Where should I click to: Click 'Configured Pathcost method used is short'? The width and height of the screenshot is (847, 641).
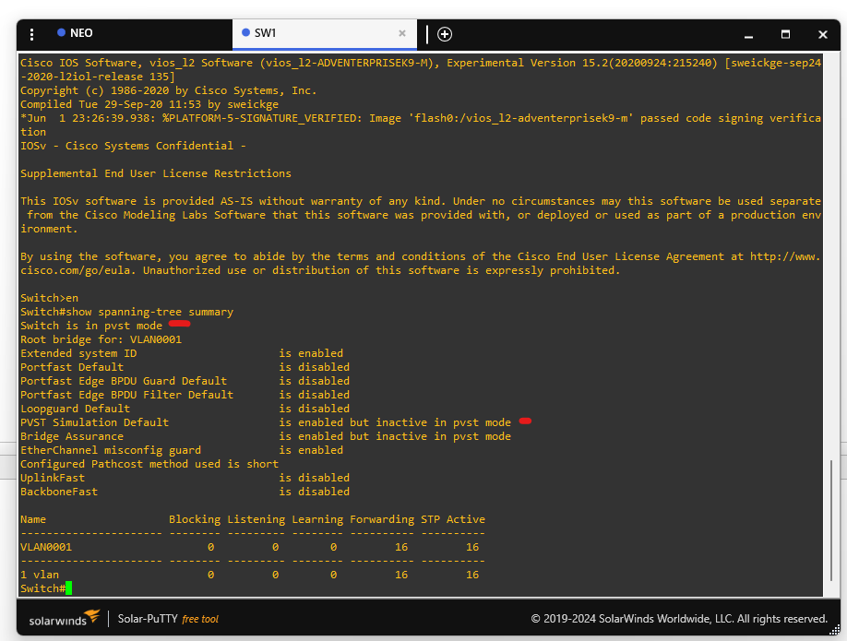[x=149, y=464]
